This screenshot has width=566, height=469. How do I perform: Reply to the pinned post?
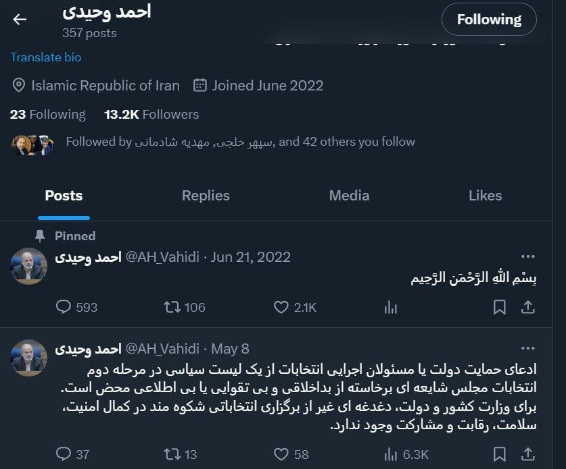click(64, 307)
